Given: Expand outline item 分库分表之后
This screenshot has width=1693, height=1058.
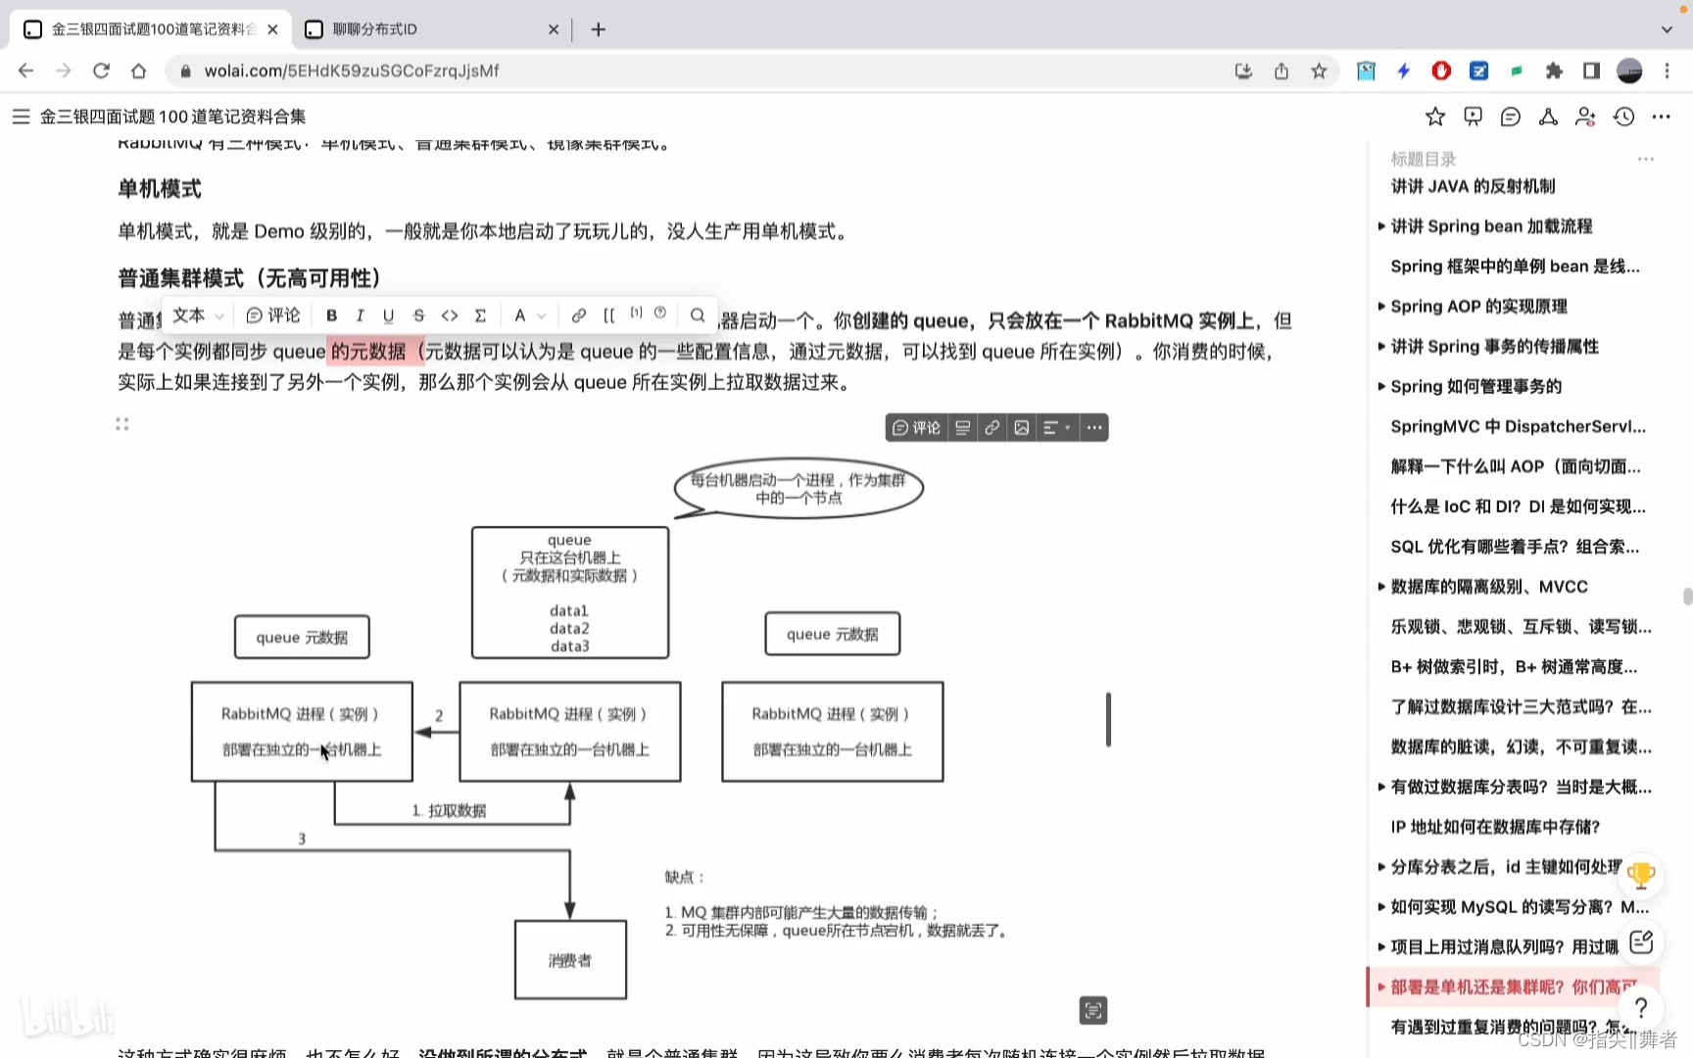Looking at the screenshot, I should click(x=1381, y=867).
